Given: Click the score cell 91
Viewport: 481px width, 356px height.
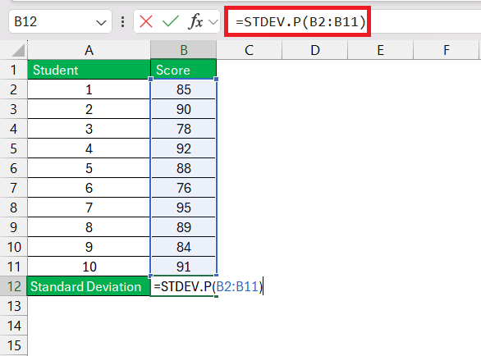Looking at the screenshot, I should point(183,267).
